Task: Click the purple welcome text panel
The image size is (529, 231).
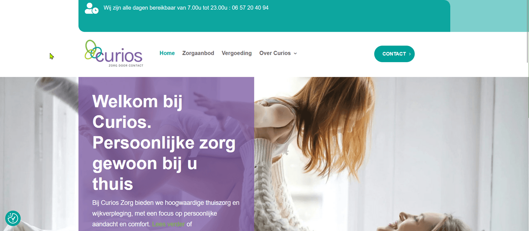Action: point(166,154)
